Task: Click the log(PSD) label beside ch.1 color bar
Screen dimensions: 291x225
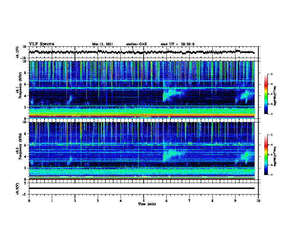Action: coord(275,96)
